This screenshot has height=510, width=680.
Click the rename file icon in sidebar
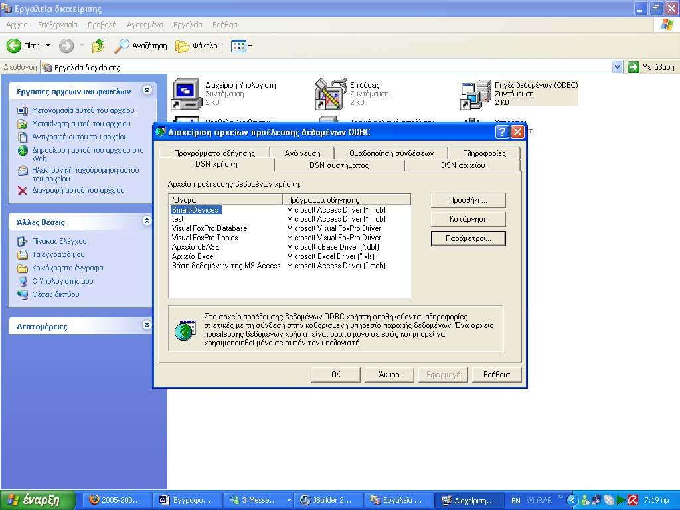23,111
